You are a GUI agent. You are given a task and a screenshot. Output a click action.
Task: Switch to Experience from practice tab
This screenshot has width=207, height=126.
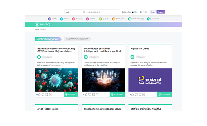tap(77, 39)
